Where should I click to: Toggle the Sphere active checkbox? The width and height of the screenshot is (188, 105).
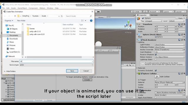pyautogui.click(x=143, y=18)
